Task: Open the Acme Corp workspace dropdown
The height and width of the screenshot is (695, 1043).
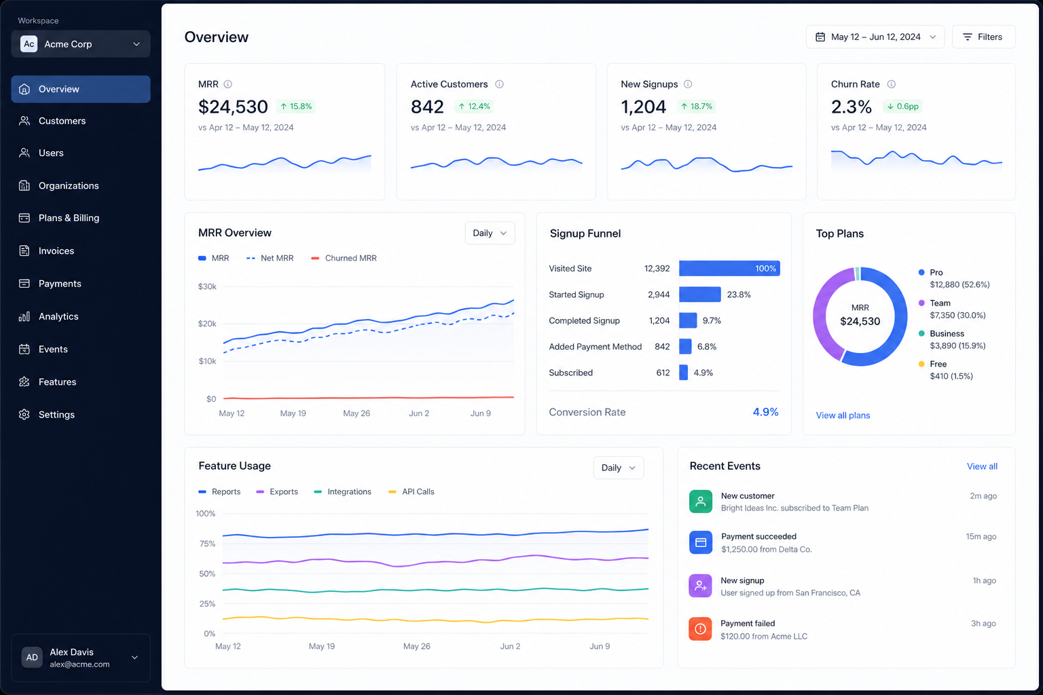Action: click(x=81, y=44)
